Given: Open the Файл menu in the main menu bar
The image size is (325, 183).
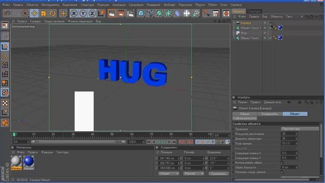Looking at the screenshot, I should tap(6, 5).
